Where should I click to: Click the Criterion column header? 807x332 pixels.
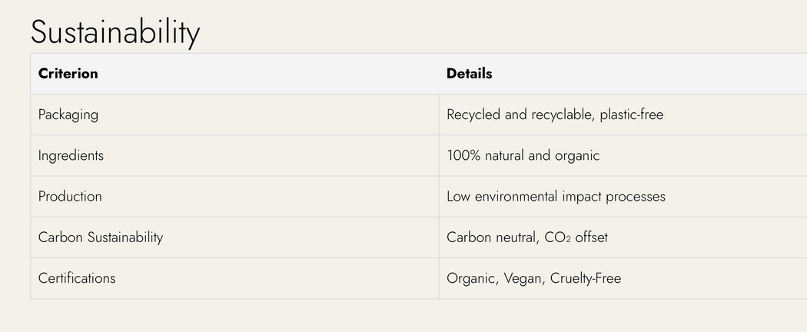[x=68, y=74]
